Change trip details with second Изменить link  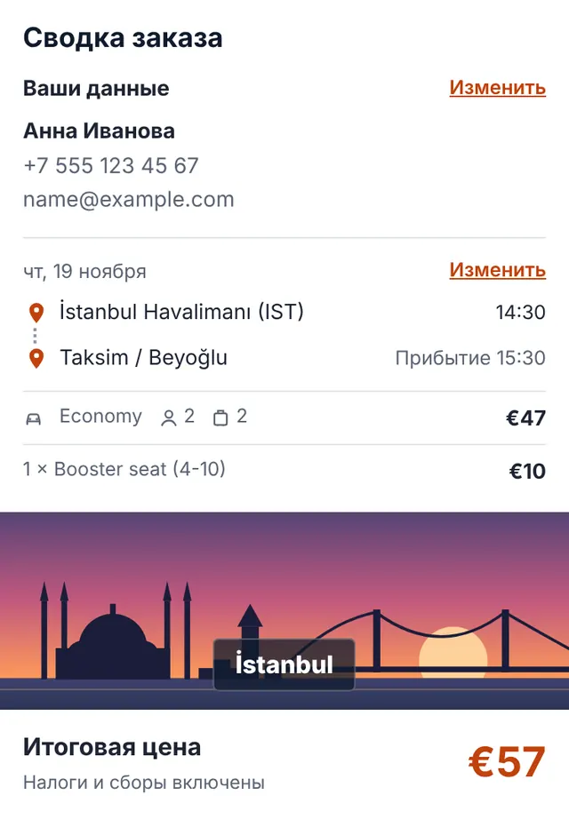point(497,269)
